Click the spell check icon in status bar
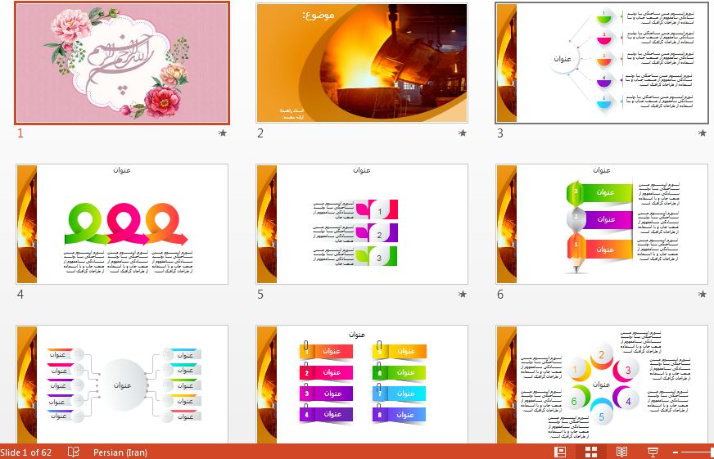The height and width of the screenshot is (459, 714). tap(73, 452)
